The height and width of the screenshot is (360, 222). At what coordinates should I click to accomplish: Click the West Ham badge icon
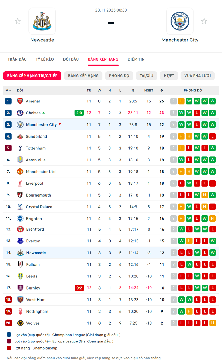click(x=20, y=300)
